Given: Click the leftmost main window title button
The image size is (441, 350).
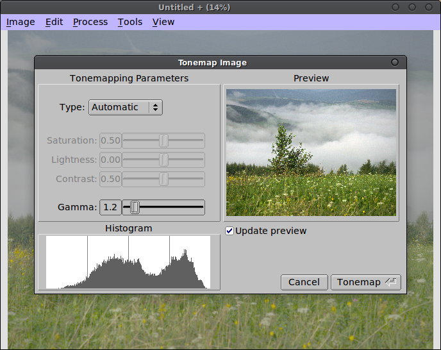Looking at the screenshot, I should coord(395,7).
